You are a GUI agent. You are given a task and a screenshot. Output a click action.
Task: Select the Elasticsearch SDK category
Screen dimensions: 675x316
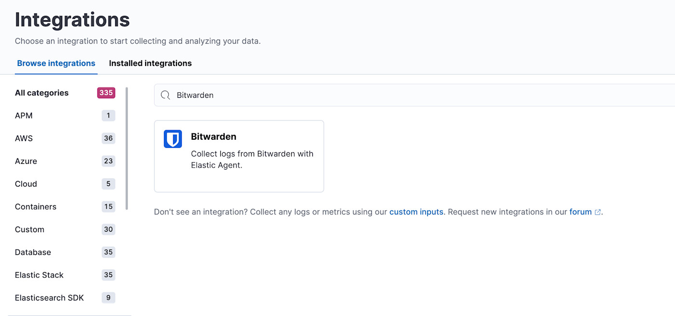(x=49, y=297)
